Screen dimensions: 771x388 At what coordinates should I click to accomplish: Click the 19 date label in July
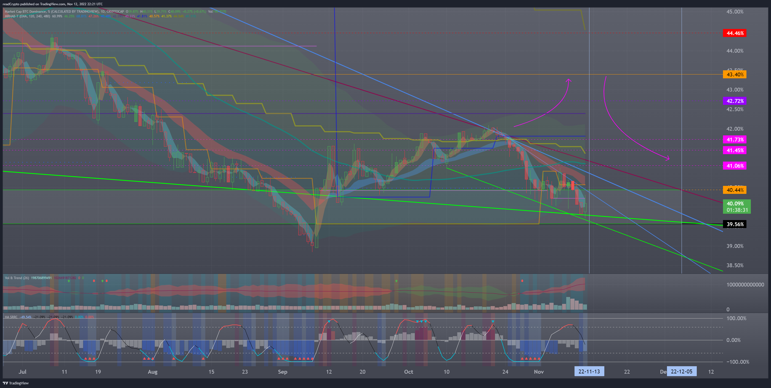[98, 371]
